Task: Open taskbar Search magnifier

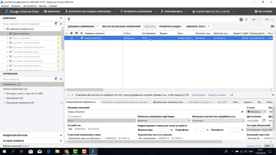Action: click(13, 151)
